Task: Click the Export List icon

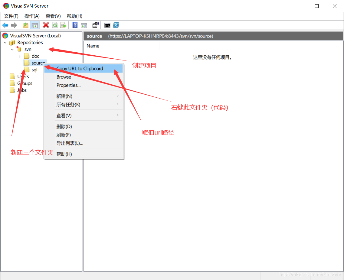Action: [x=64, y=25]
